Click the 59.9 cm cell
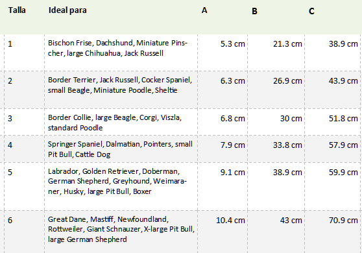This screenshot has height=253, width=362. (x=332, y=186)
